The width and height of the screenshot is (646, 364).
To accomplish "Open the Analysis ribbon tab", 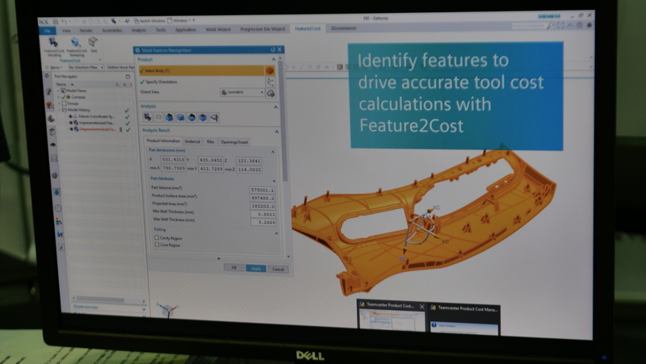I will coord(138,30).
